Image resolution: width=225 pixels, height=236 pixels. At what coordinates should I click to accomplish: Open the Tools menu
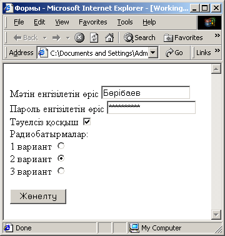(125, 22)
